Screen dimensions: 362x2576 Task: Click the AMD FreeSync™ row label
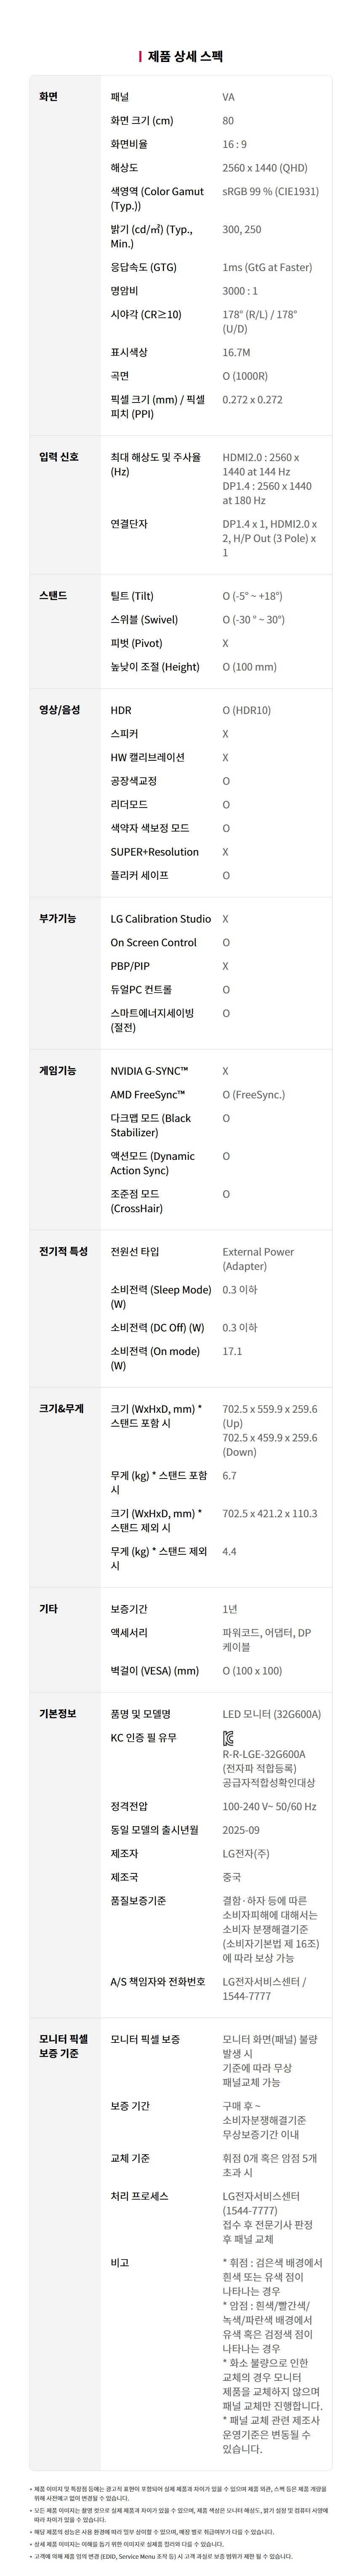[x=147, y=1095]
